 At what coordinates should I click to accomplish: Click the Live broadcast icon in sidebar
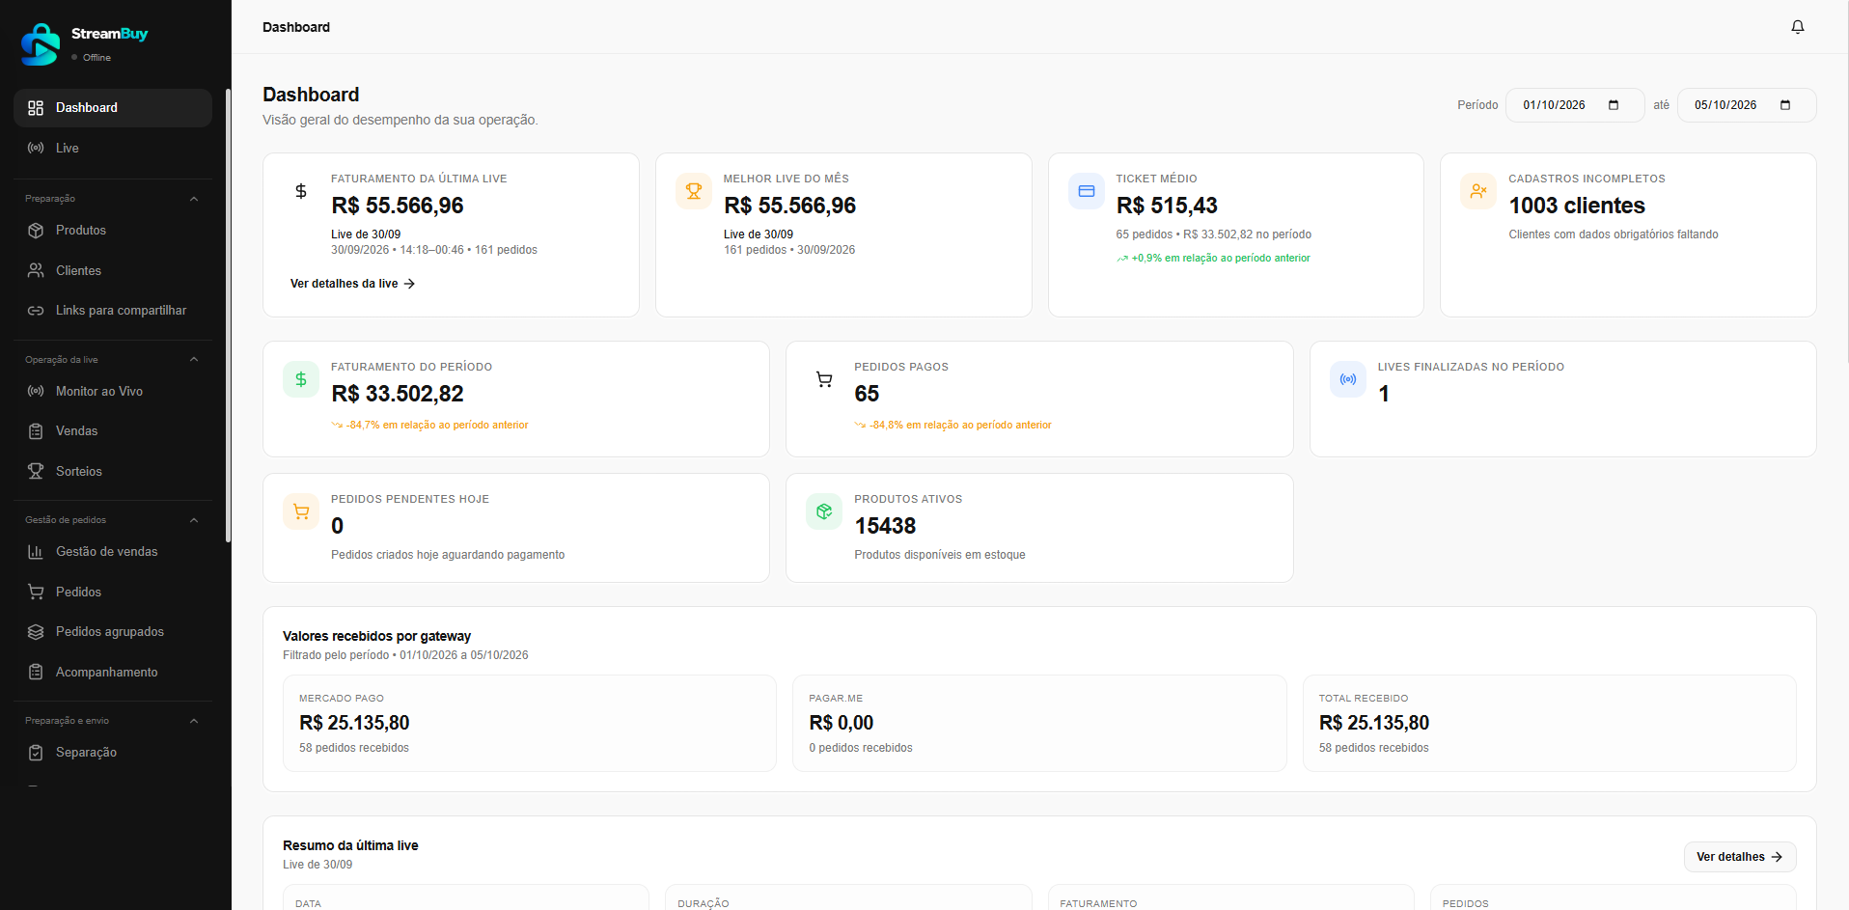click(36, 148)
